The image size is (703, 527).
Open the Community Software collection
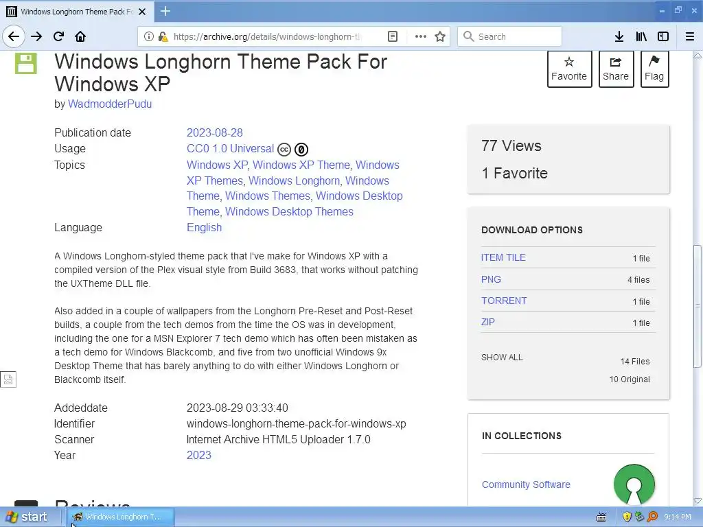click(526, 484)
